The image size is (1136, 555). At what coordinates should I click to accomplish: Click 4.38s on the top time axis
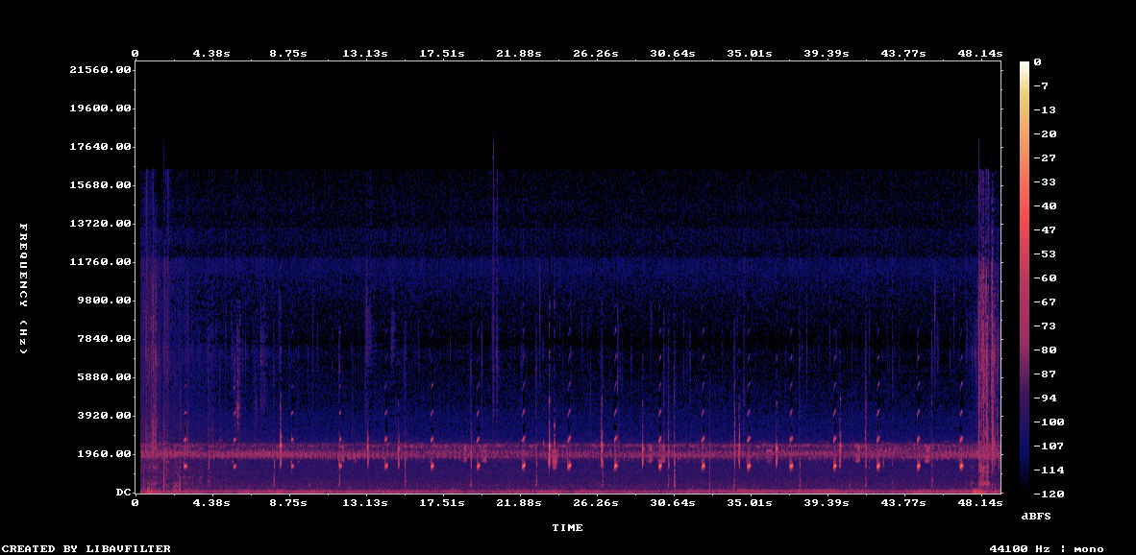coord(211,54)
